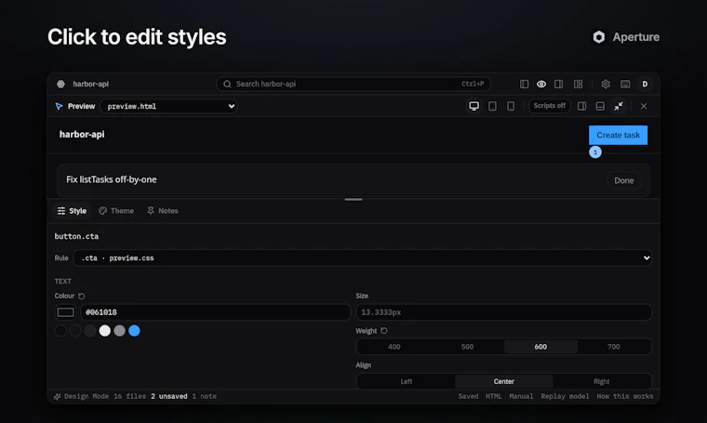This screenshot has height=423, width=707.
Task: Pick the blue colour swatch
Action: point(134,331)
